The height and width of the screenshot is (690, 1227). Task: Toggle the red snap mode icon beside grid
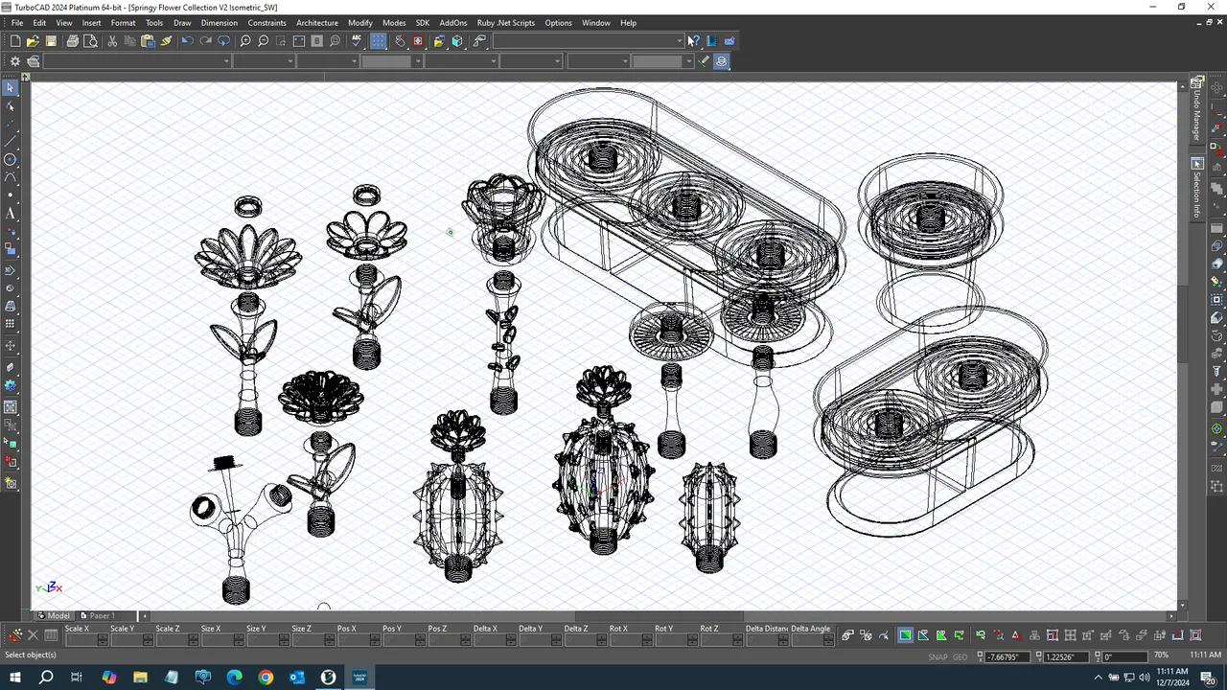[418, 41]
